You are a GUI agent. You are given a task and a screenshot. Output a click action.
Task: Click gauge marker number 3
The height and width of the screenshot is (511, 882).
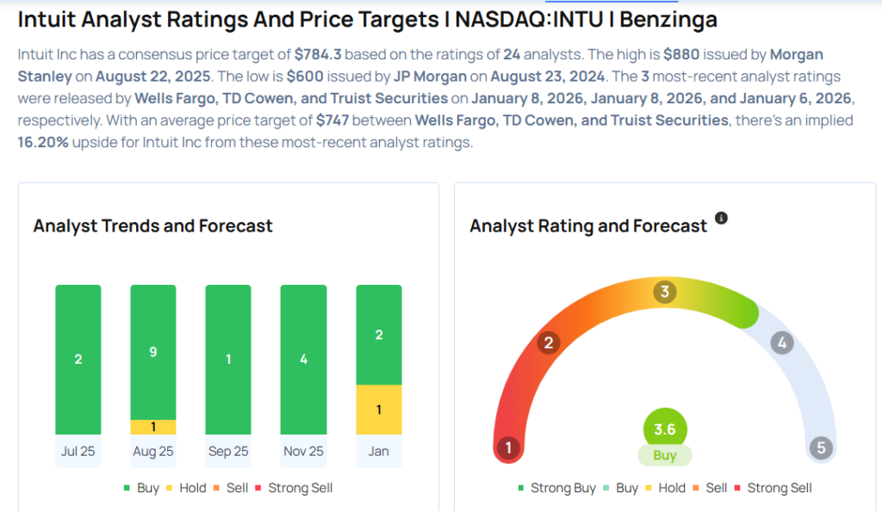(664, 292)
